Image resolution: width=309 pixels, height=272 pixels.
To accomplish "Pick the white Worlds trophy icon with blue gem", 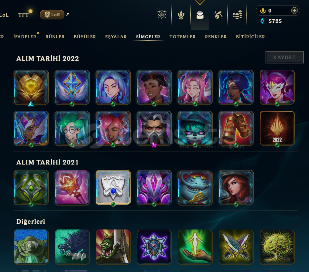I will pos(113,188).
